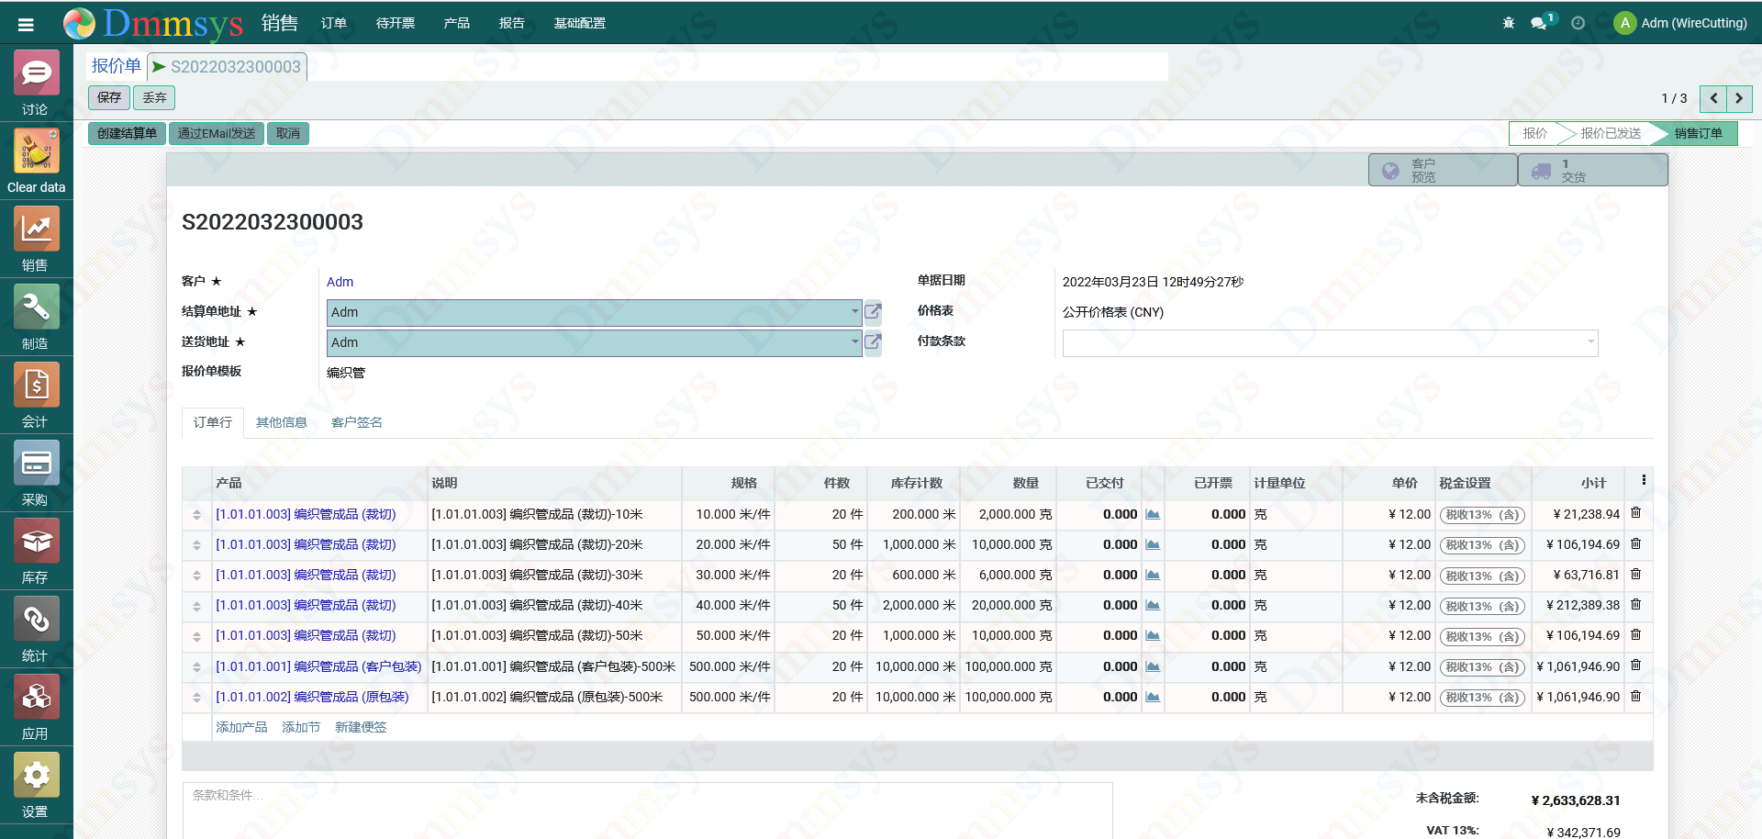This screenshot has width=1762, height=839.
Task: Show forecast chart for 裁切-40米 line
Action: 1153,605
